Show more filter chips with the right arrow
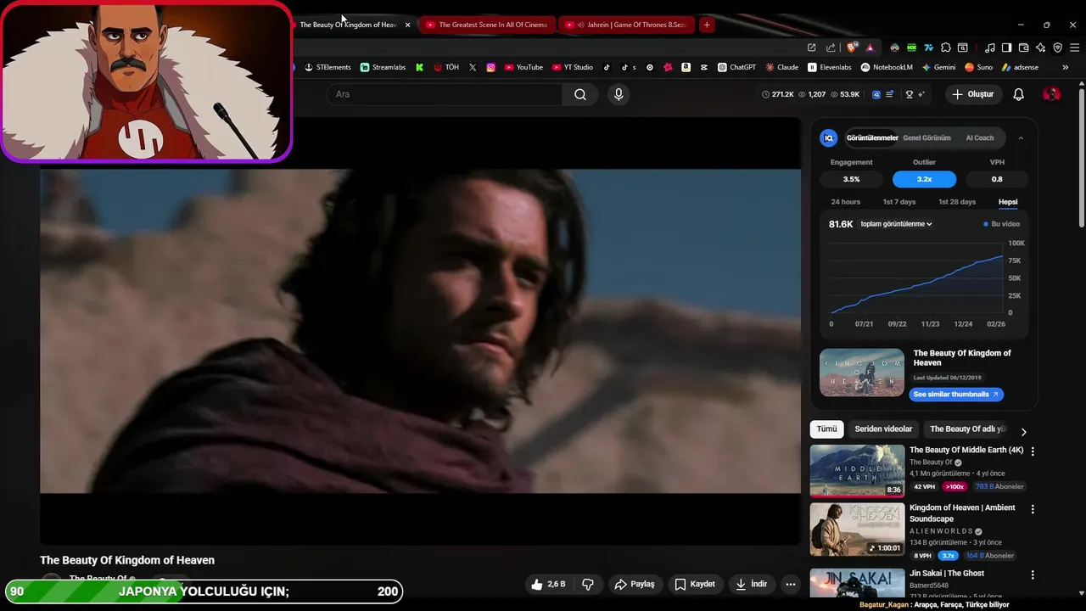This screenshot has width=1086, height=611. pos(1023,431)
